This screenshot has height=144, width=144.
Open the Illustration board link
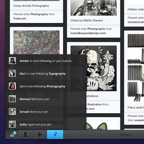pos(95,104)
